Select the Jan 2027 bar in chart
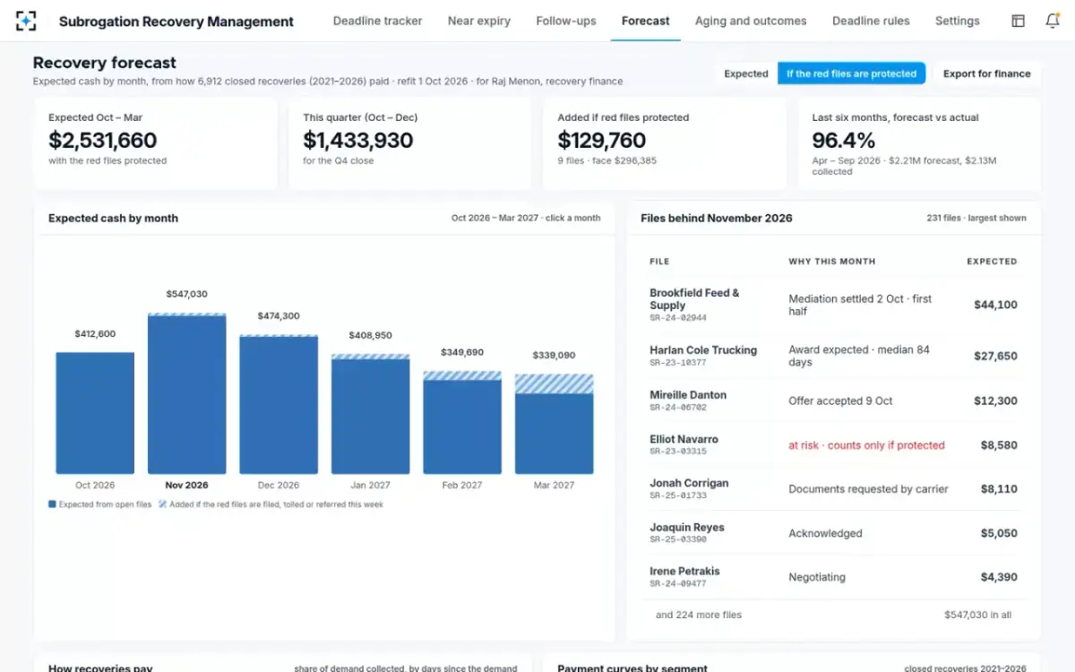 tap(370, 414)
